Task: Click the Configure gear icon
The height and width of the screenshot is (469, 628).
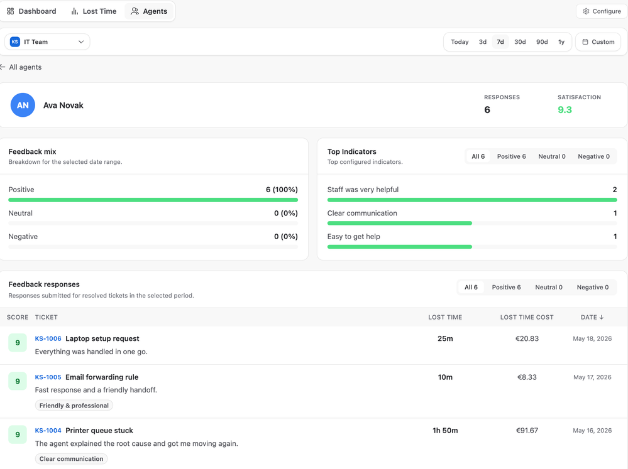Action: [x=586, y=11]
